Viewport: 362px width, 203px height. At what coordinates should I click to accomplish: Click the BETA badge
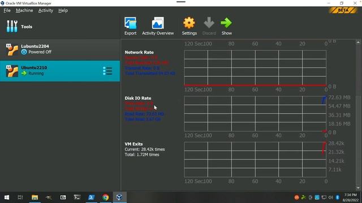tap(343, 10)
